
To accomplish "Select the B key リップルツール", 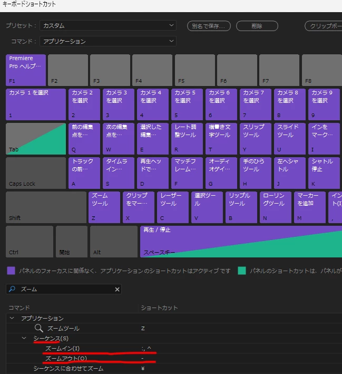I will click(x=241, y=207).
